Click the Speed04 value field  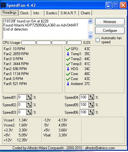84,97
